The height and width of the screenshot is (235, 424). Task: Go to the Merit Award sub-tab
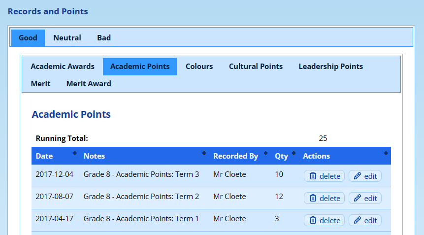click(89, 84)
